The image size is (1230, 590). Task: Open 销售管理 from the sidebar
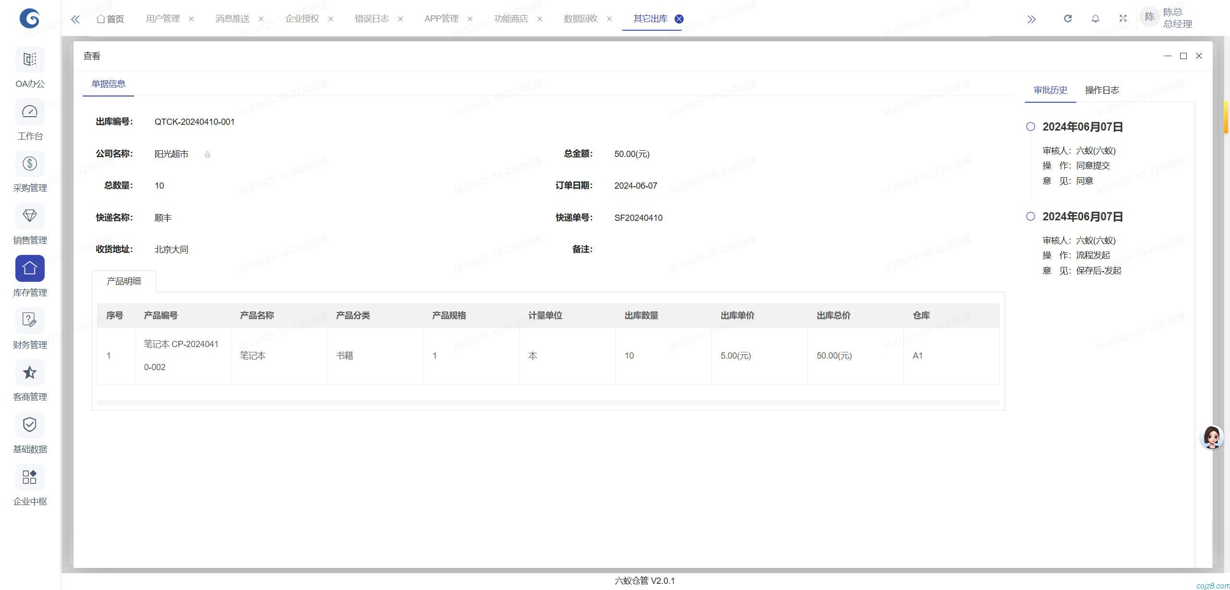(x=29, y=216)
